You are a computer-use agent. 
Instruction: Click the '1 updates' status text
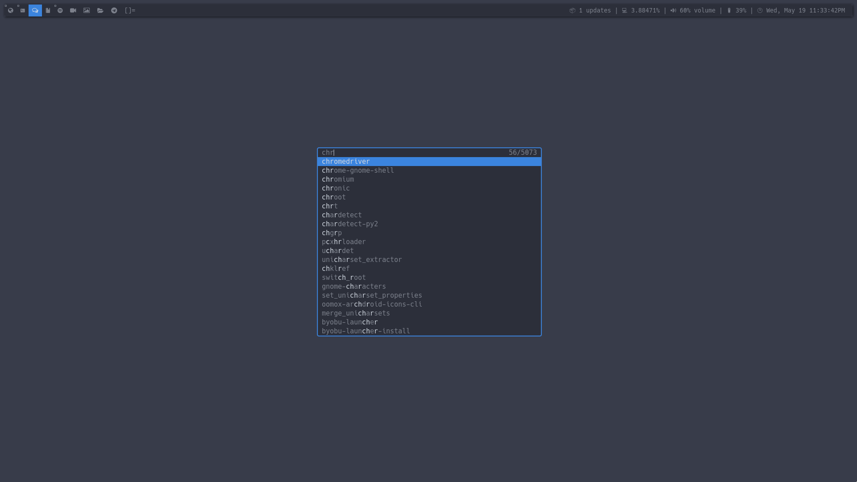[595, 10]
